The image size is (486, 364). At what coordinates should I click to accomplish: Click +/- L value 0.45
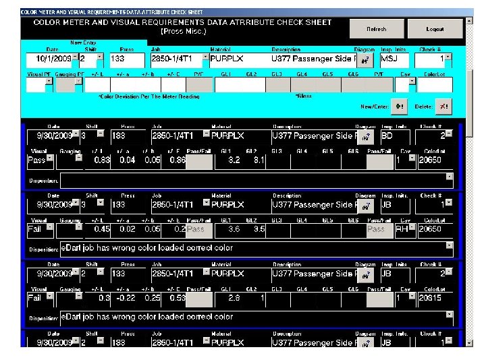click(102, 229)
